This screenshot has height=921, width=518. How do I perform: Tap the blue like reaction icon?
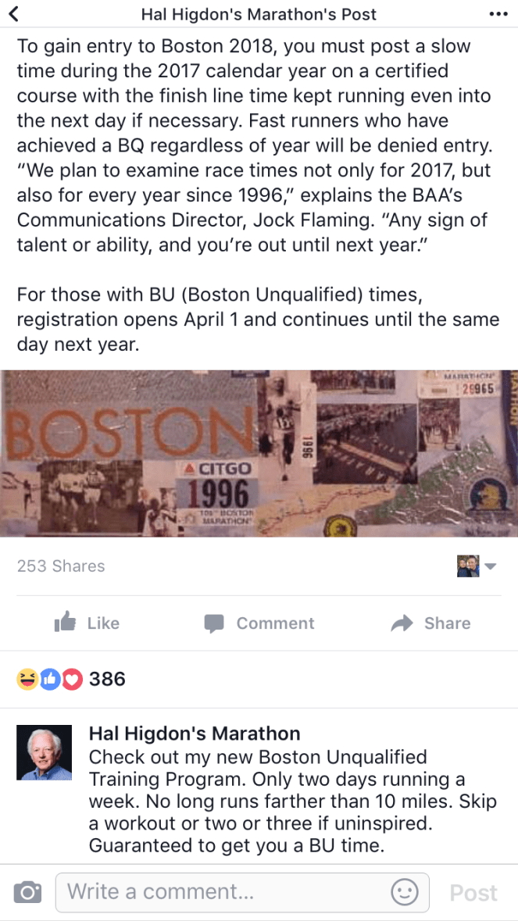(50, 680)
